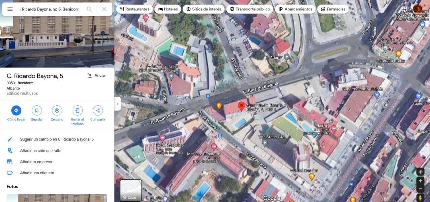Click the Jaime I hotel marker
The width and height of the screenshot is (430, 202).
334,128
